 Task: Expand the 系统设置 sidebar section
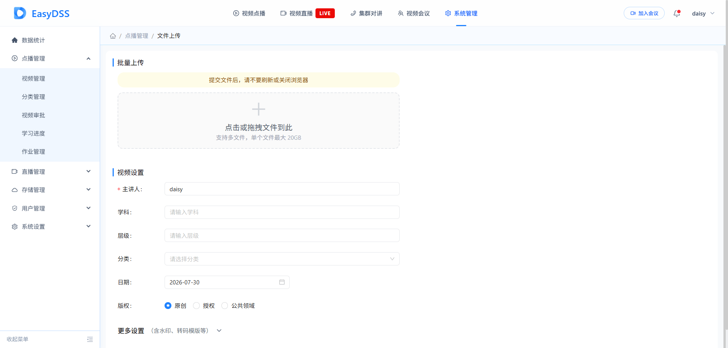pos(88,226)
